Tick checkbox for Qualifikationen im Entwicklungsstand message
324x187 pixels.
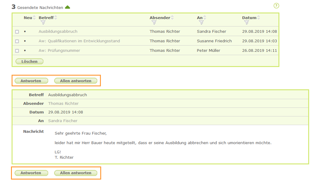17,41
